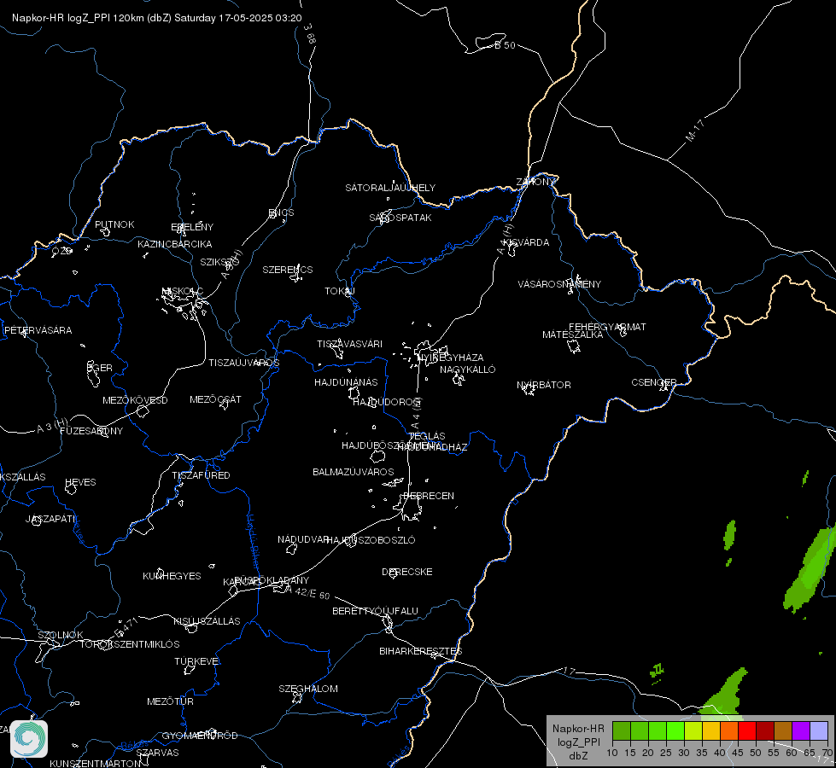Click the NAGYKÁLLÓ label
The height and width of the screenshot is (768, 836).
[x=468, y=369]
